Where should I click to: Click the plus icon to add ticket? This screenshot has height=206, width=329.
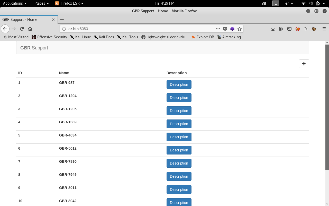304,64
